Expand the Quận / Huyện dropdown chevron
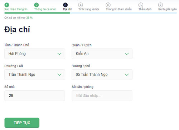 [127, 54]
